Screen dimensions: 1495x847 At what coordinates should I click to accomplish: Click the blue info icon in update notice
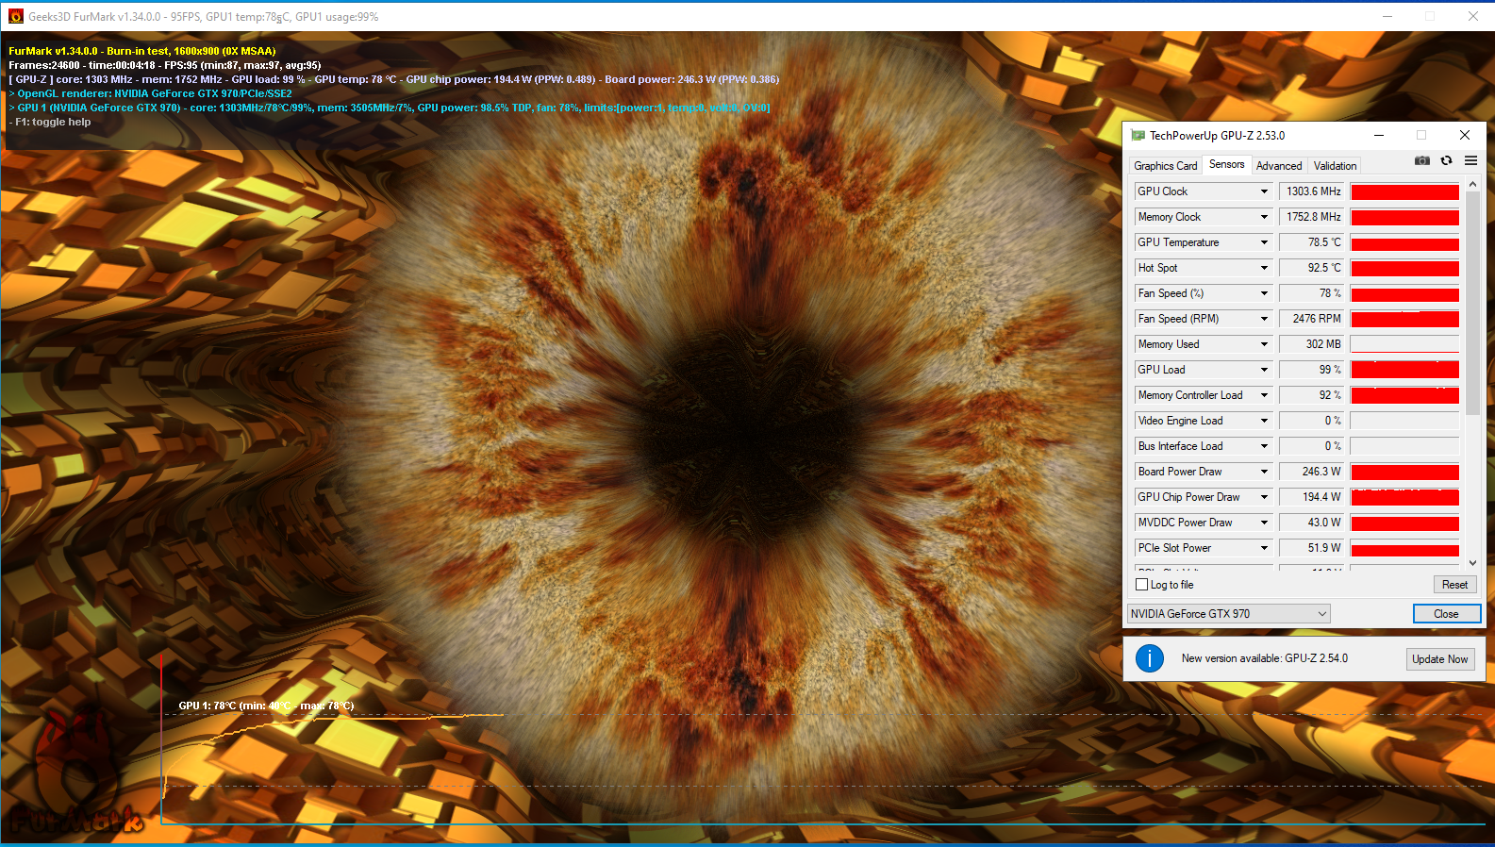coord(1149,658)
